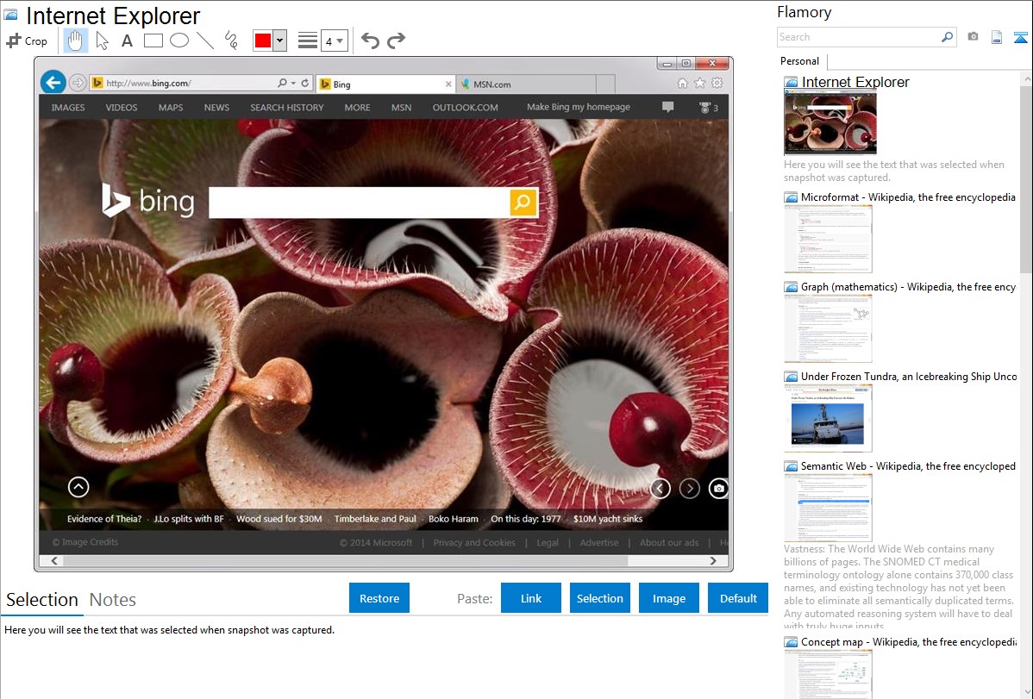Select the MSN.com tab in the snapshot browser
The image size is (1033, 699).
[526, 84]
